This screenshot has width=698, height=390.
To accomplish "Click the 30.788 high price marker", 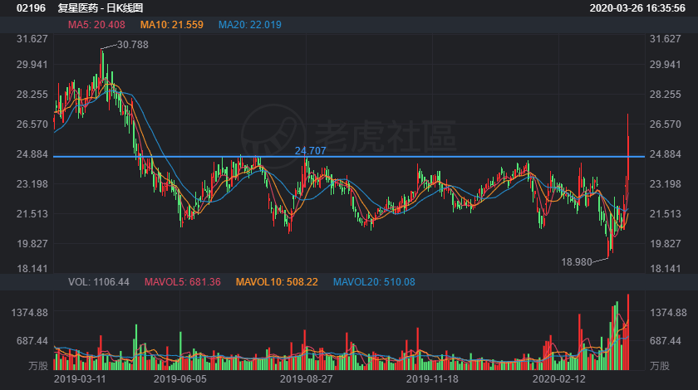I will click(x=133, y=45).
